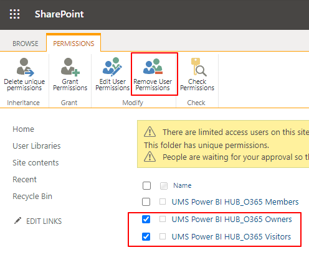Open the app launcher waffle icon
The image size is (309, 255).
[x=15, y=14]
